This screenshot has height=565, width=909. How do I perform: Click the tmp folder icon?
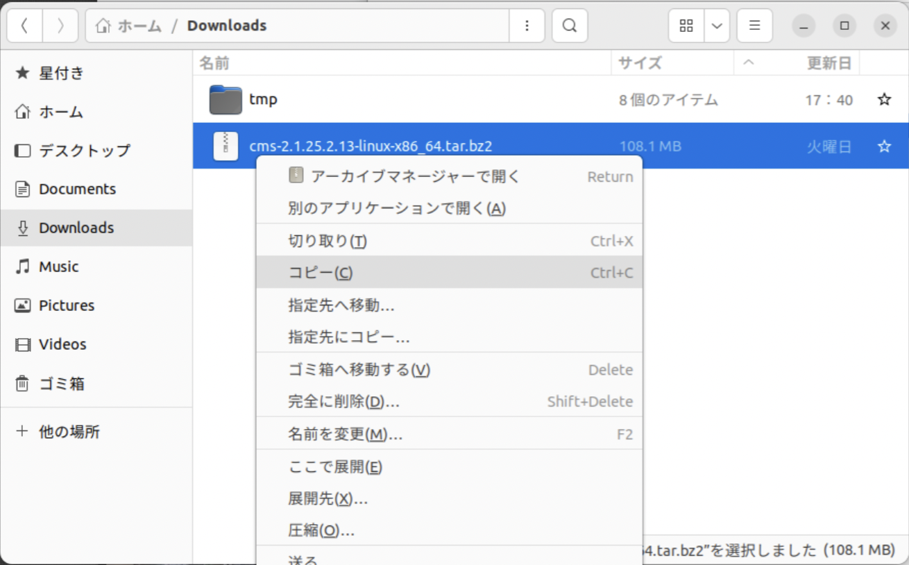pos(225,100)
